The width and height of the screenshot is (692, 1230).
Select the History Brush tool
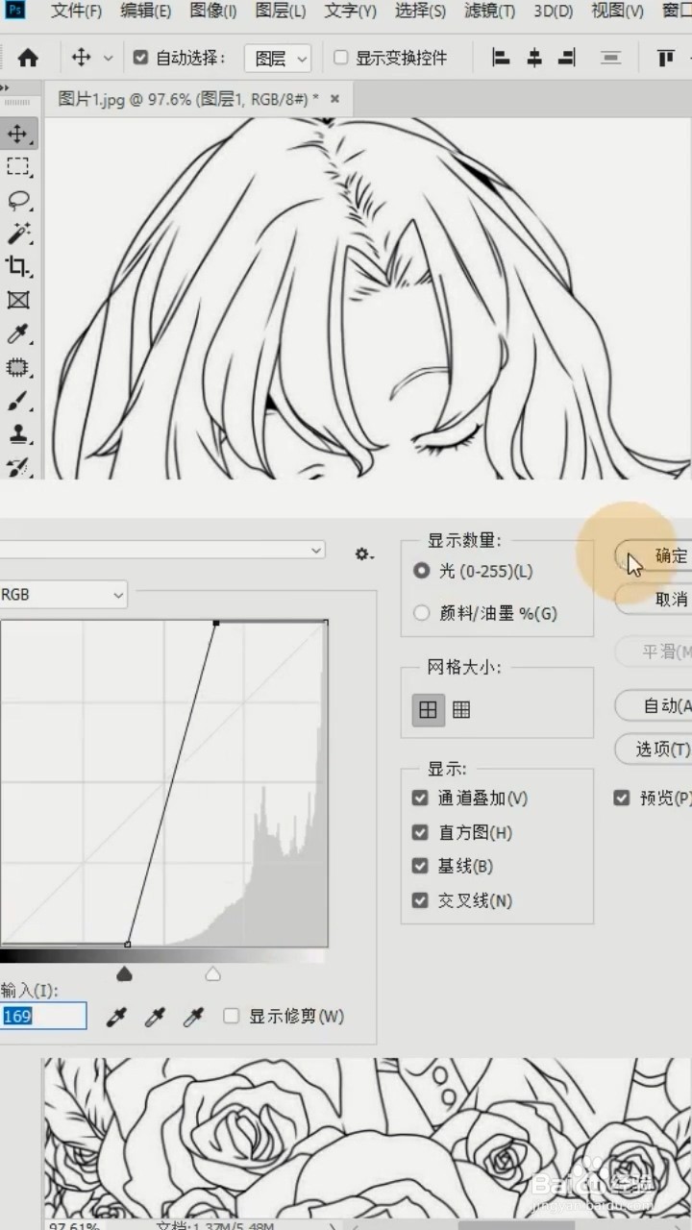pos(18,466)
